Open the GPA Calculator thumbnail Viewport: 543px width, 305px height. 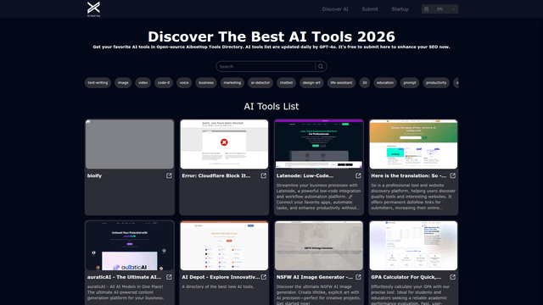tap(413, 246)
